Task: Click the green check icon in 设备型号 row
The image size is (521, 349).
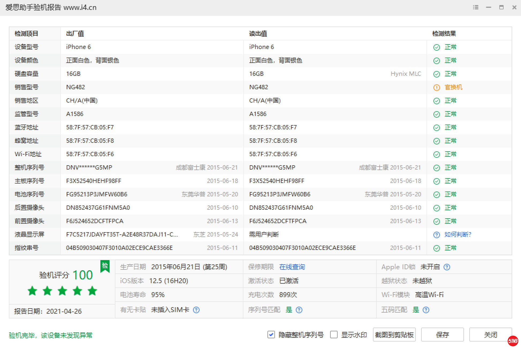Action: click(x=437, y=47)
